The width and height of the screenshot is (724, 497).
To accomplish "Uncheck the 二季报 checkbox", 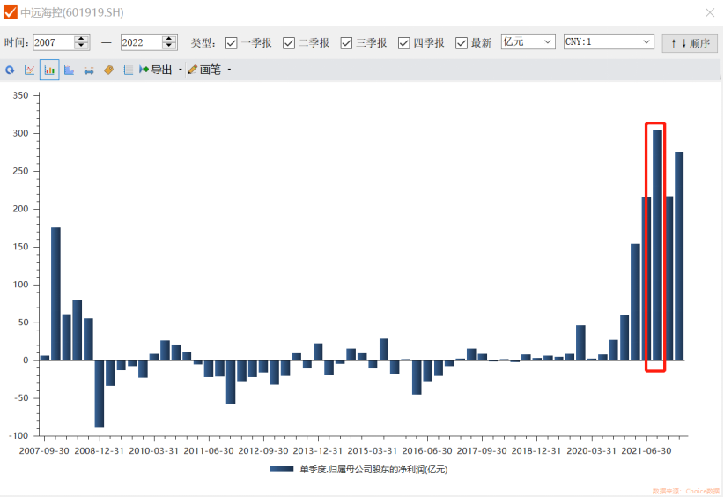I will coord(289,43).
